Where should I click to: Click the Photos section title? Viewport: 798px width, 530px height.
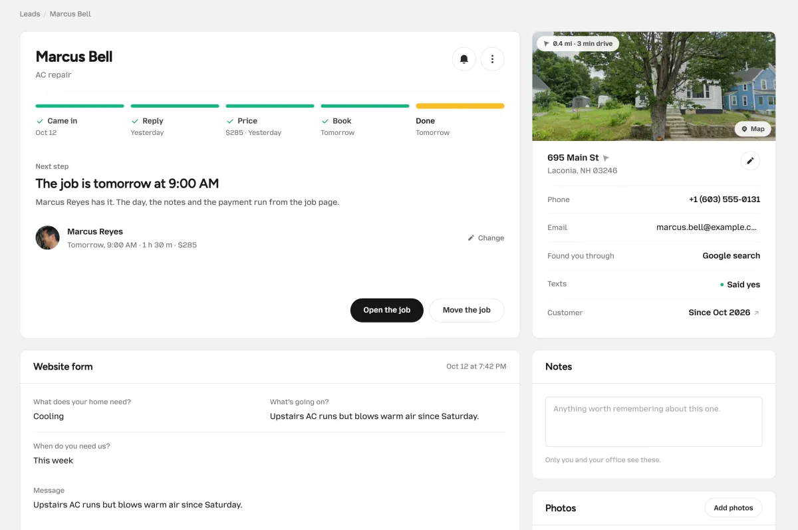pyautogui.click(x=561, y=508)
